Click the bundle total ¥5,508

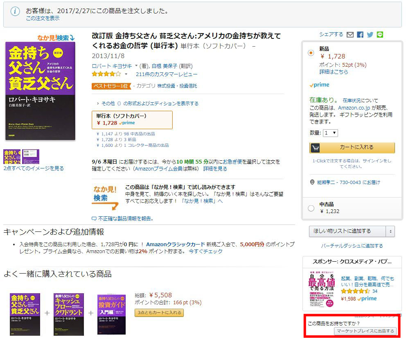click(160, 295)
